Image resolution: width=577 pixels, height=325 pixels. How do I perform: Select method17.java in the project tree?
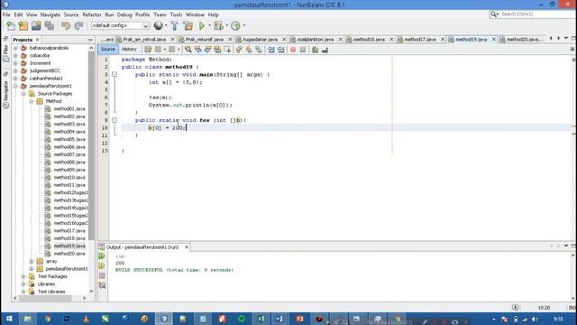(x=69, y=231)
